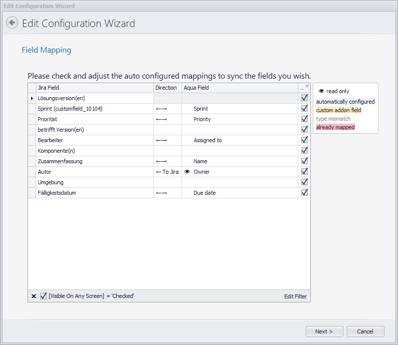This screenshot has height=345, width=398.
Task: Click the Aqua Field column header
Action: 239,88
